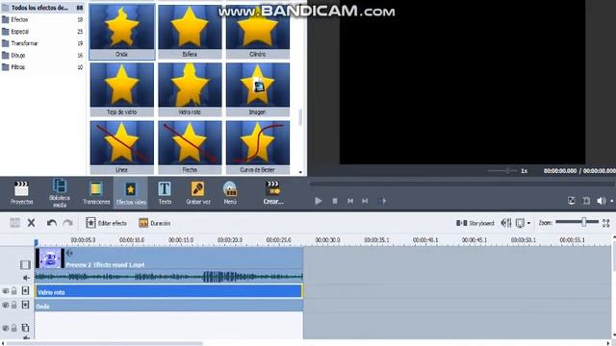Lock the overlay track
Viewport: 616px width, 346px height.
(14, 328)
